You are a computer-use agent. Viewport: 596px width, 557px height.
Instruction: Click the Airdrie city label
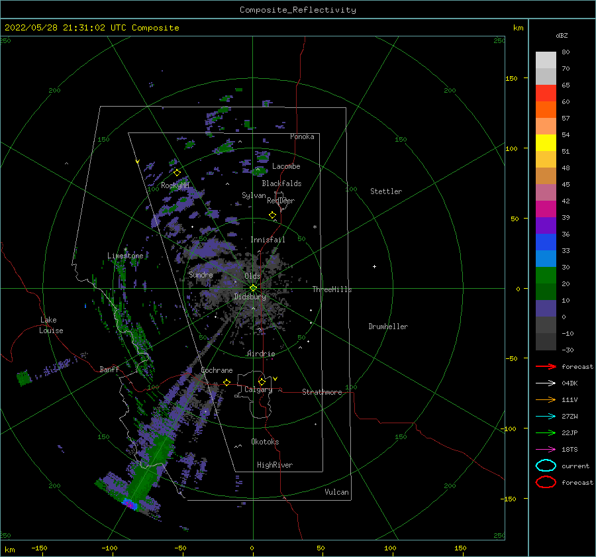tap(261, 354)
